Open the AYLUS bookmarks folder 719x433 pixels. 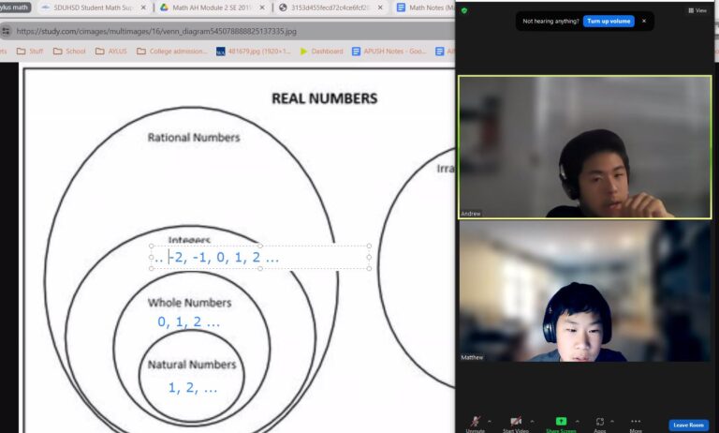111,52
